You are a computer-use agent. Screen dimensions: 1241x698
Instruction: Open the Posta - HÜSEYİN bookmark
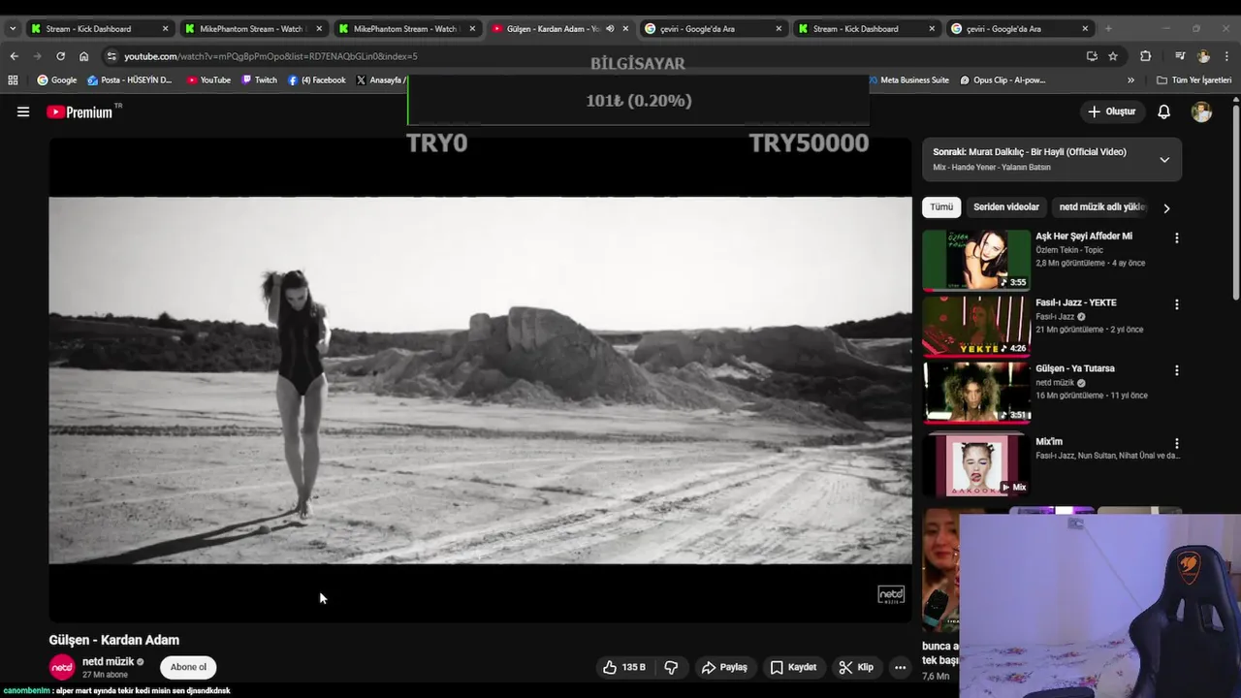pyautogui.click(x=129, y=80)
